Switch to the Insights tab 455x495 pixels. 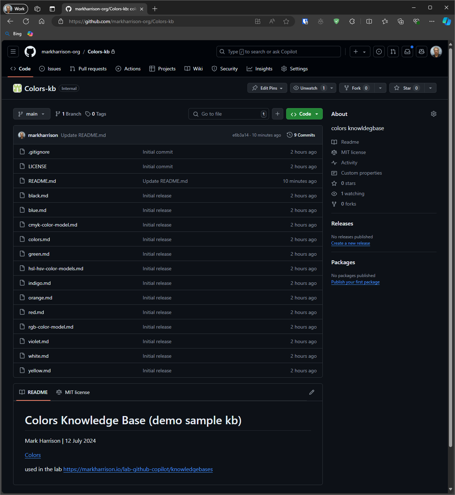(x=259, y=69)
